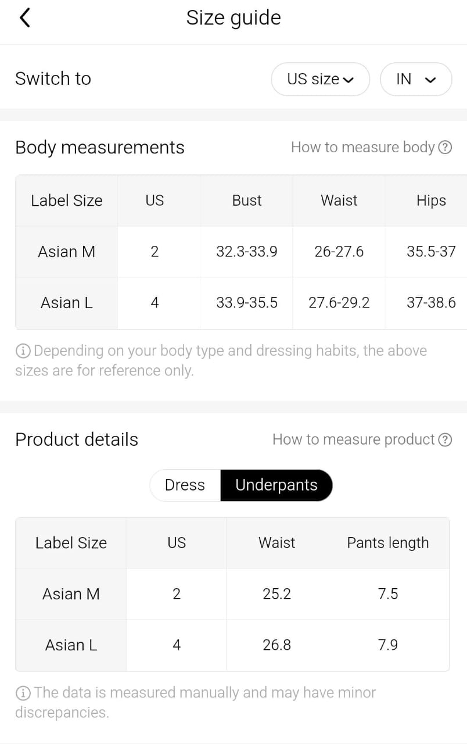Screen dimensions: 467x744
Task: Tap the "Size guide" page title
Action: [233, 18]
